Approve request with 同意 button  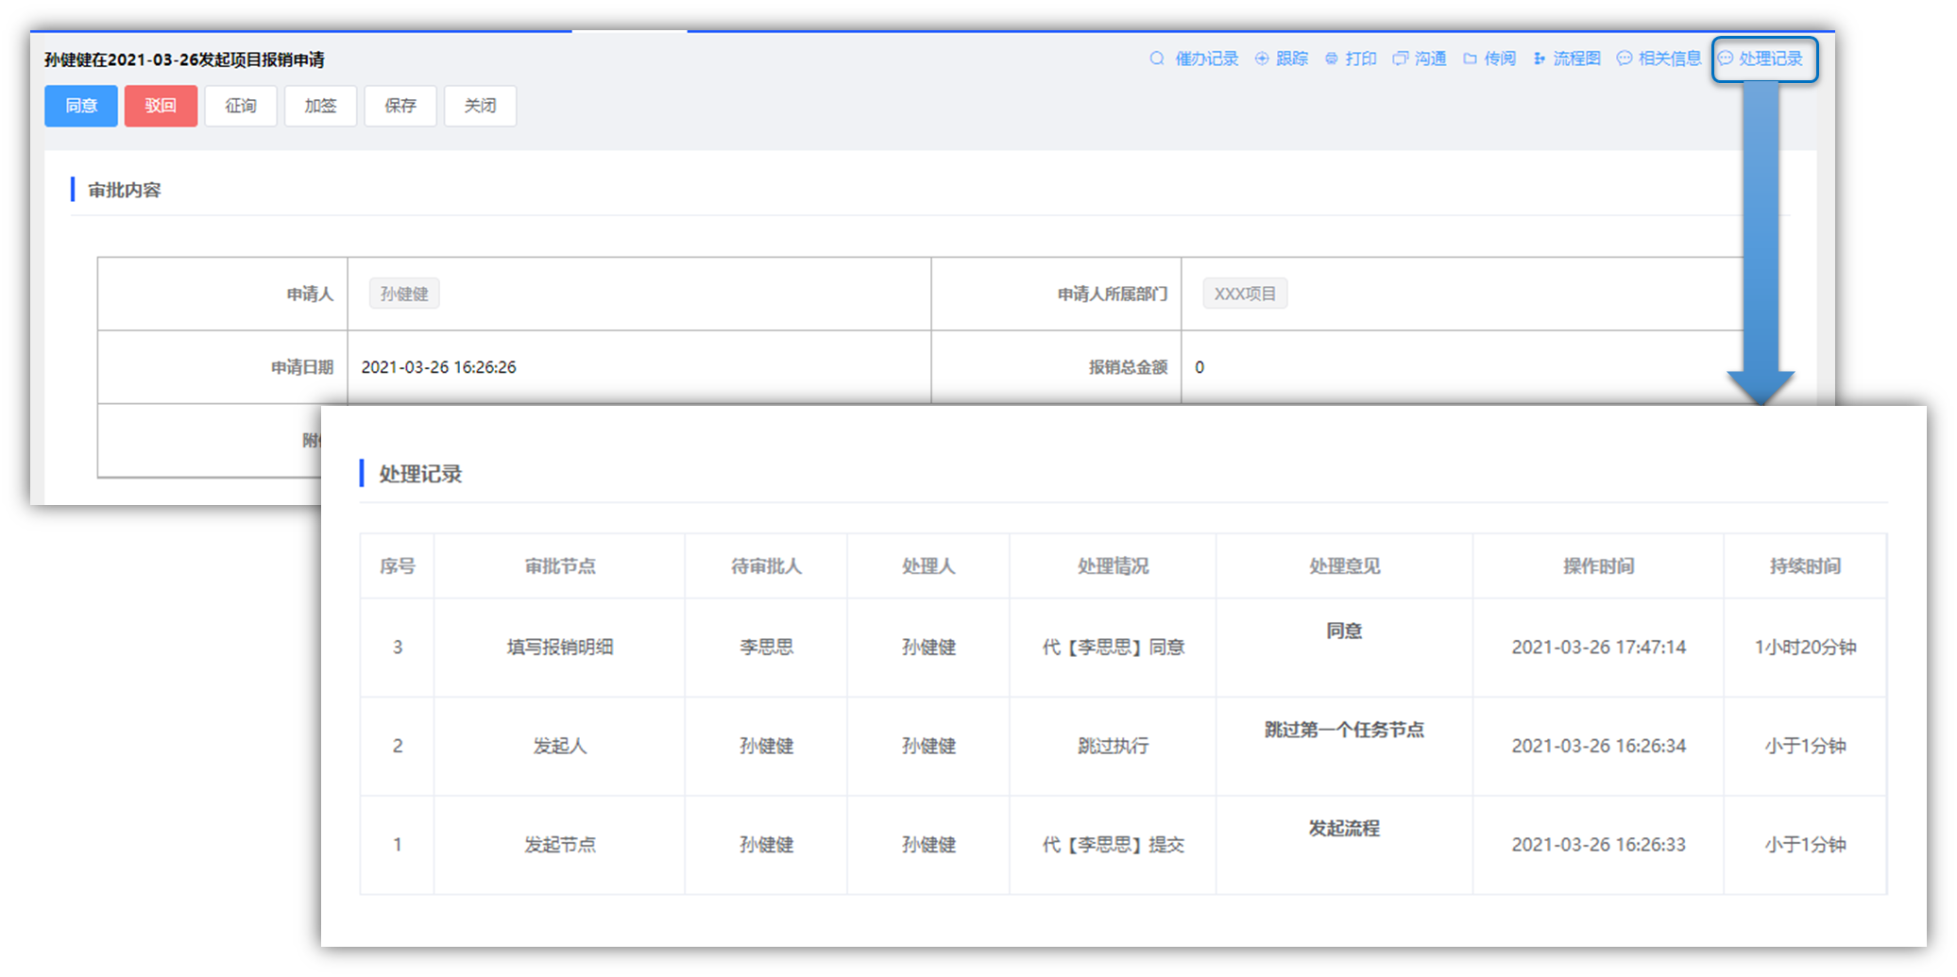[81, 106]
